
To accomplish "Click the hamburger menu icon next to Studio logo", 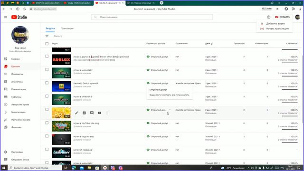I will tap(6, 17).
